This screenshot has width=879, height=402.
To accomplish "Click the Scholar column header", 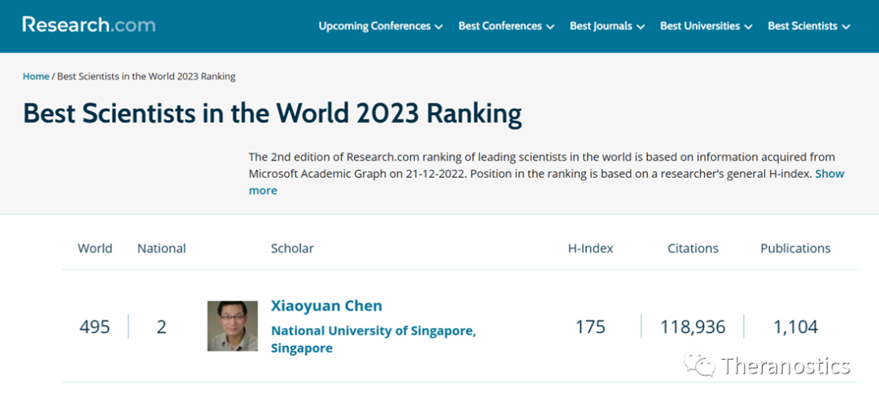I will (x=292, y=249).
